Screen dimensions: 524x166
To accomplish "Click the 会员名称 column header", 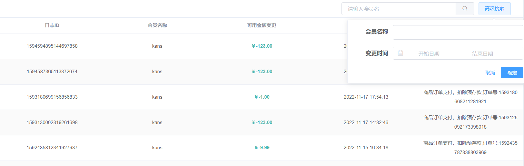I will [x=157, y=25].
